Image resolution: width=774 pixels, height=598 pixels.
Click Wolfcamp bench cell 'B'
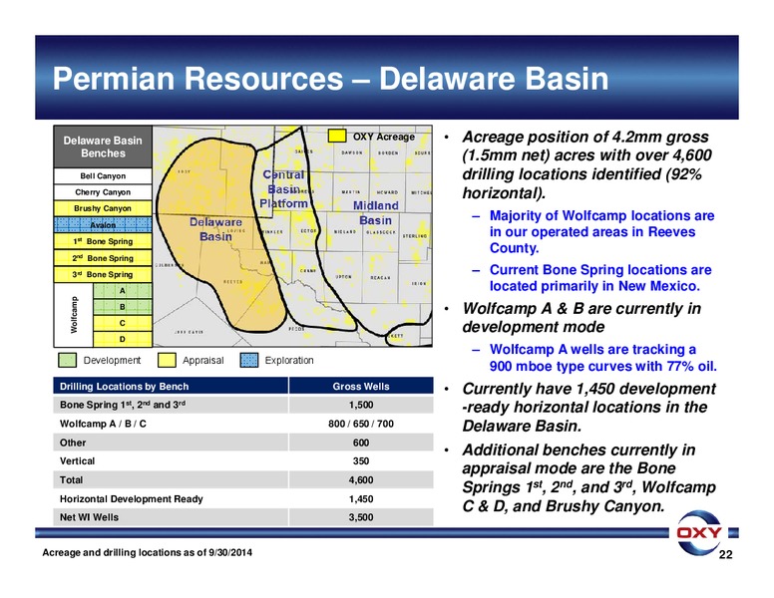coord(123,307)
